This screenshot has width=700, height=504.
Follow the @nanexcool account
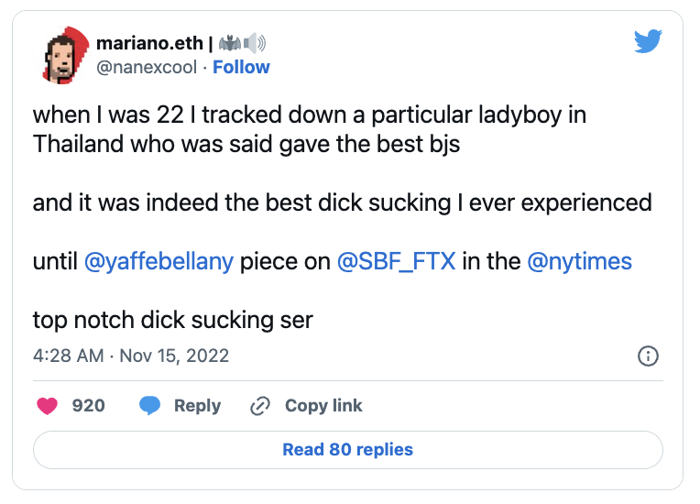click(241, 67)
